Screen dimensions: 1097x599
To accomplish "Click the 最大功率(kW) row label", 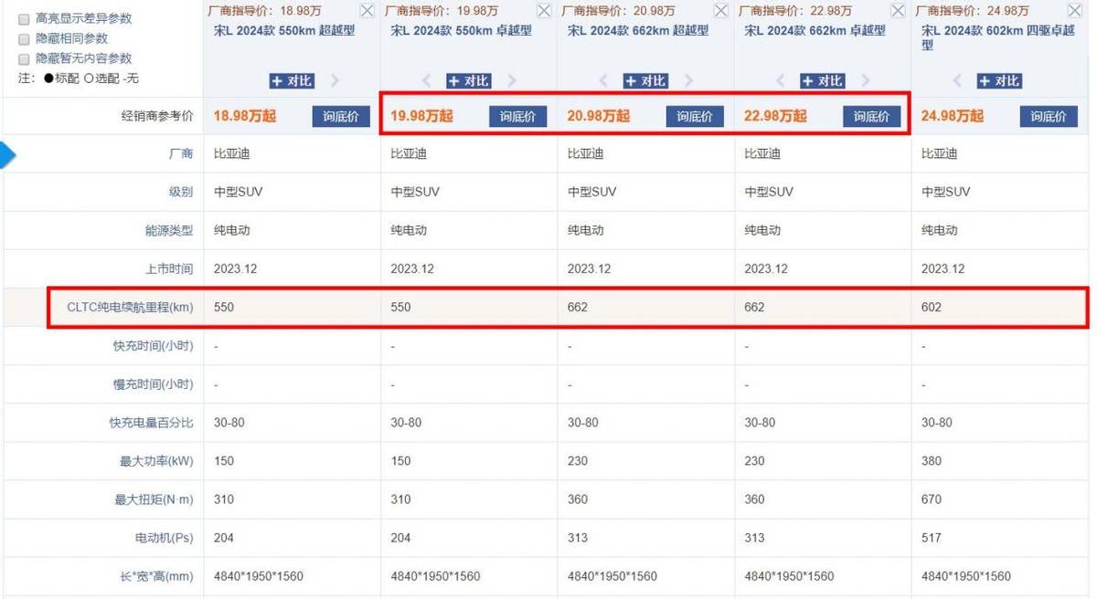I will pos(157,461).
